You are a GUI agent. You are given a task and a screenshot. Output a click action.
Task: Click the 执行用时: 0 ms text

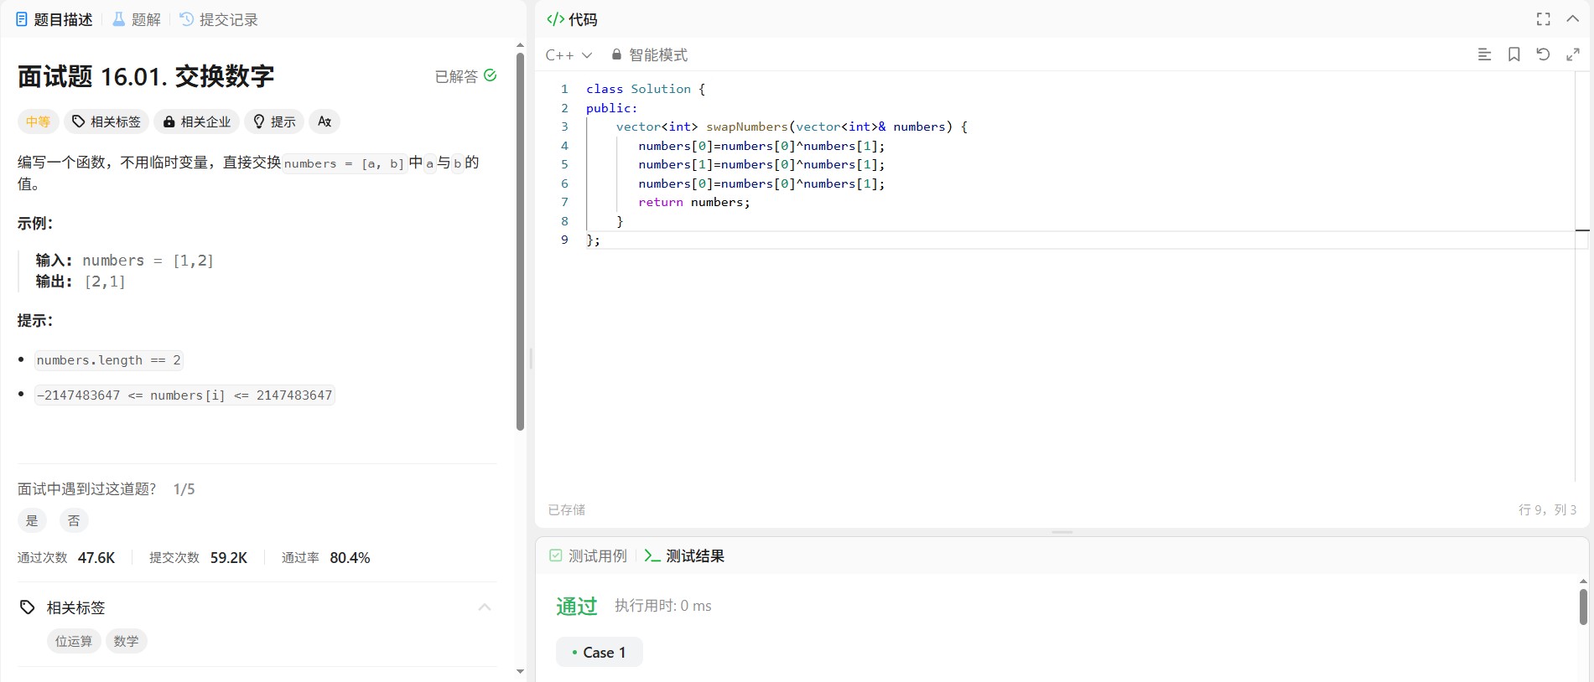point(662,606)
